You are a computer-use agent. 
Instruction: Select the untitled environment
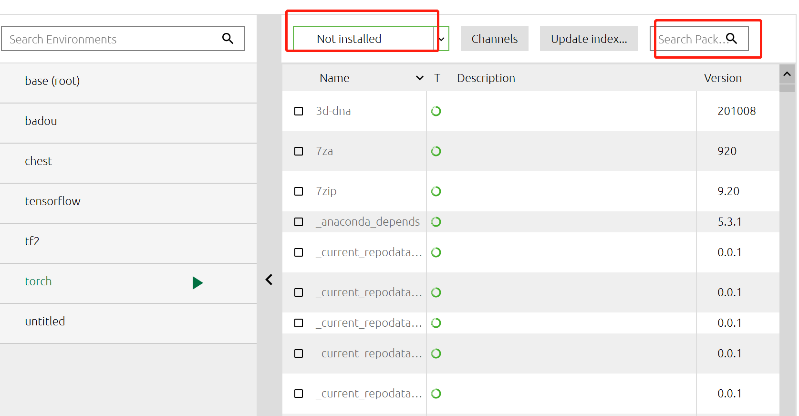pyautogui.click(x=128, y=323)
